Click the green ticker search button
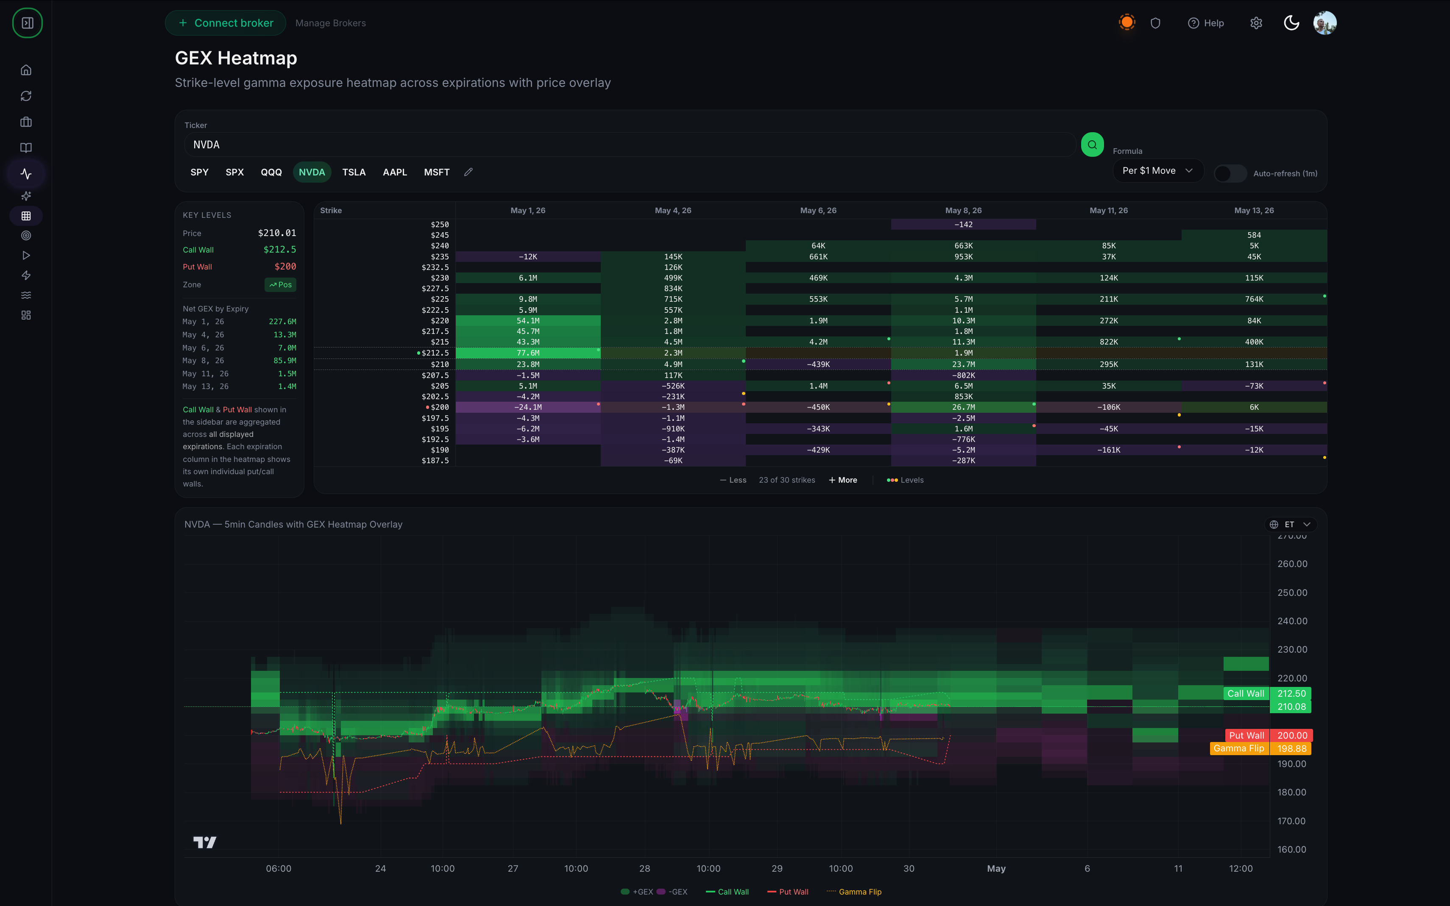1450x906 pixels. point(1092,145)
